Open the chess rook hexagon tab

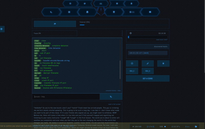point(114,12)
